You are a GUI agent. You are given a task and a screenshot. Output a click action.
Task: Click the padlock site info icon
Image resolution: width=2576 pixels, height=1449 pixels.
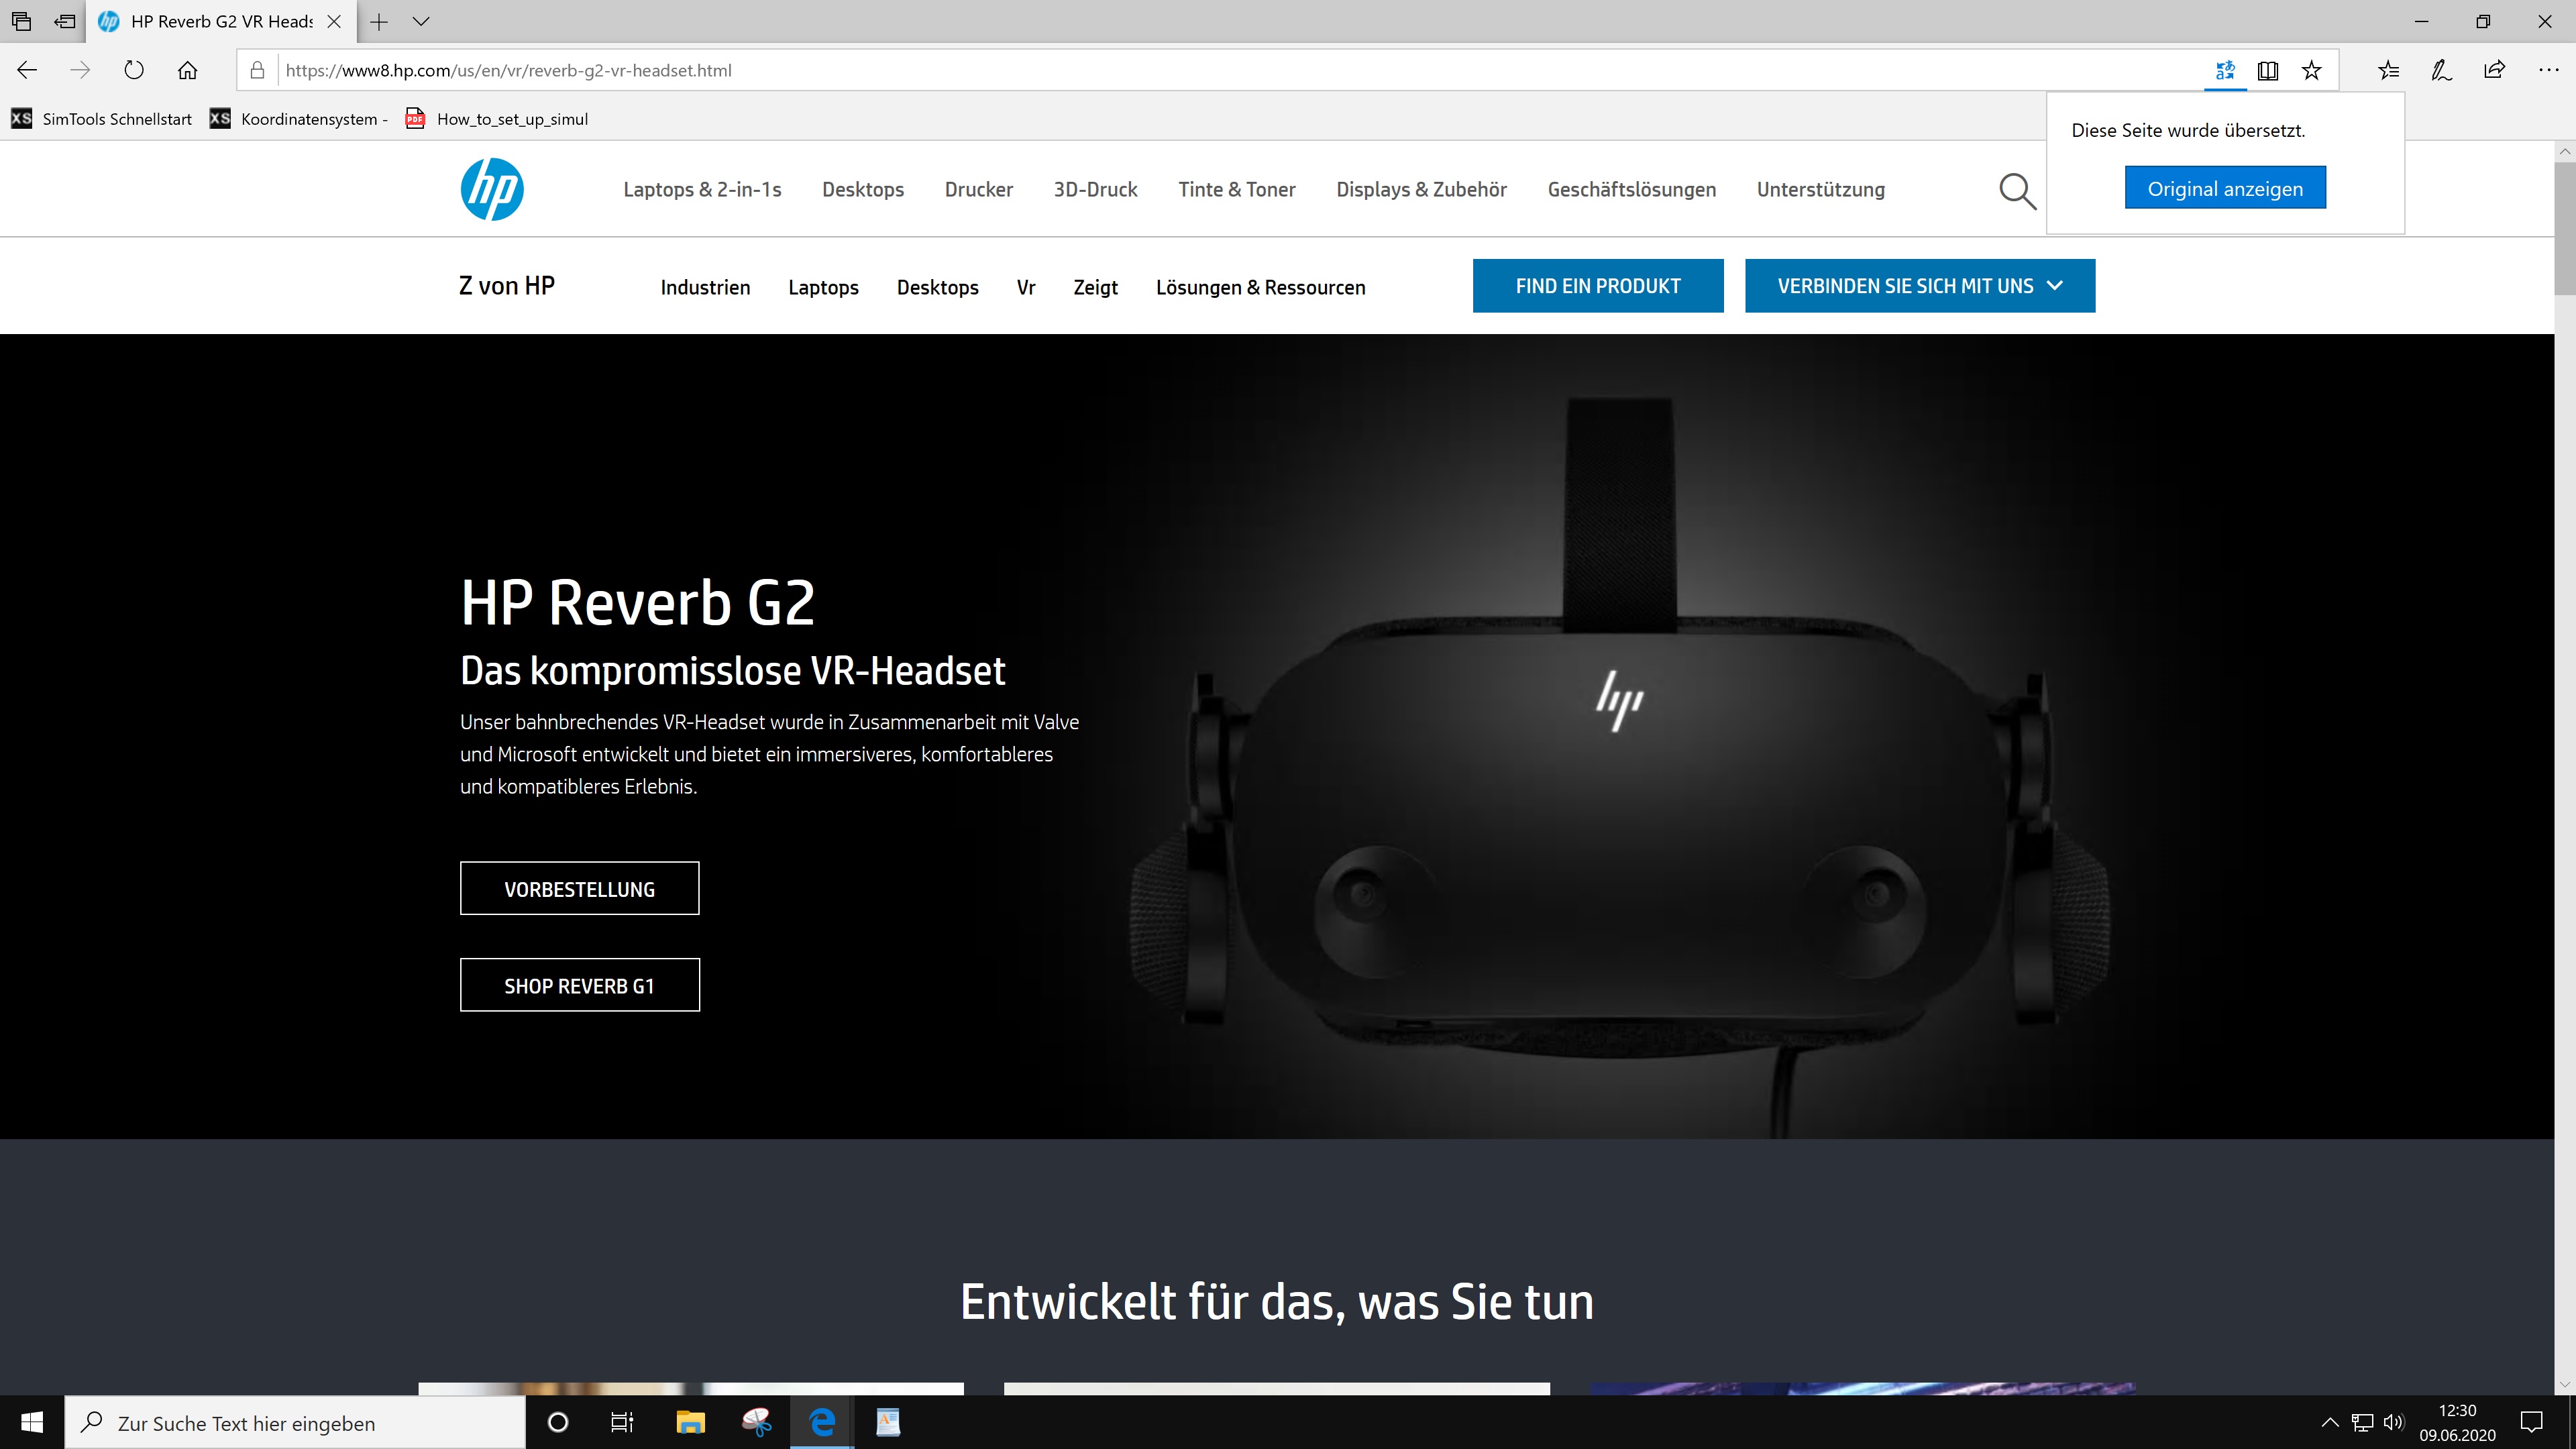coord(257,70)
